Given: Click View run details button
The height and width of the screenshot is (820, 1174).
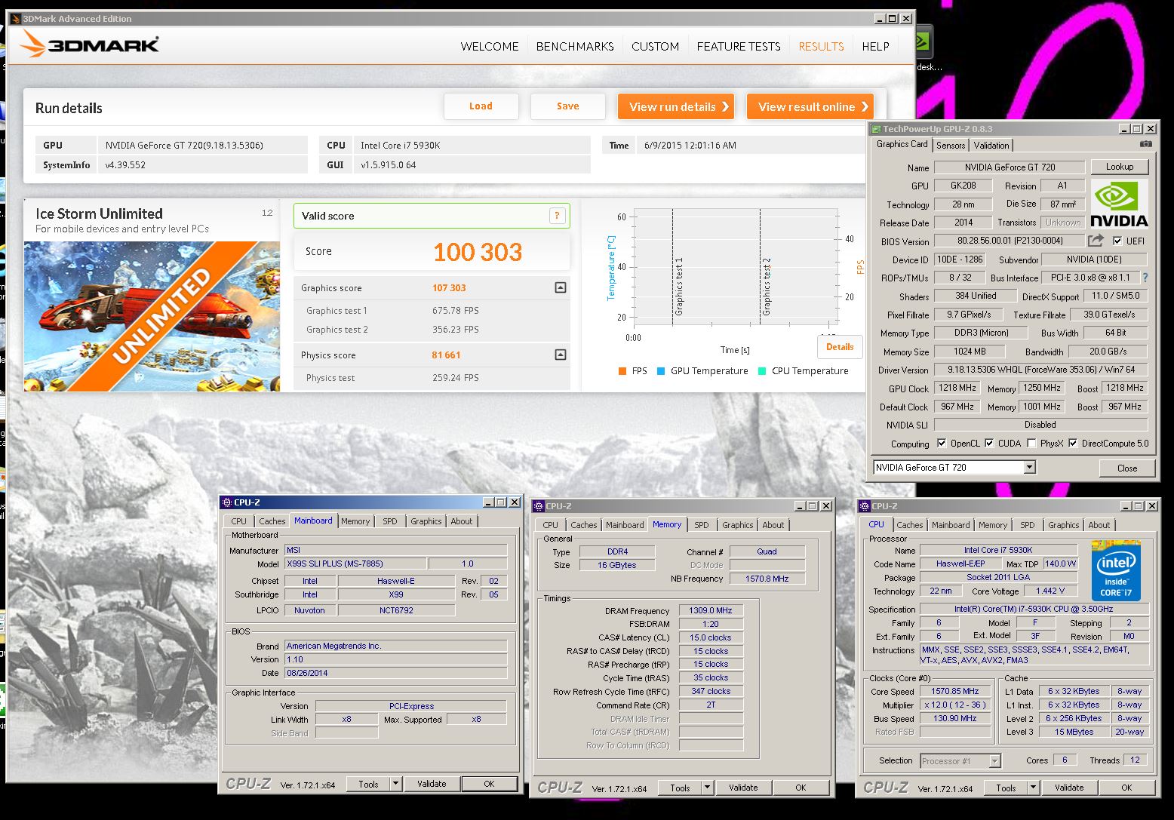Looking at the screenshot, I should [x=677, y=106].
